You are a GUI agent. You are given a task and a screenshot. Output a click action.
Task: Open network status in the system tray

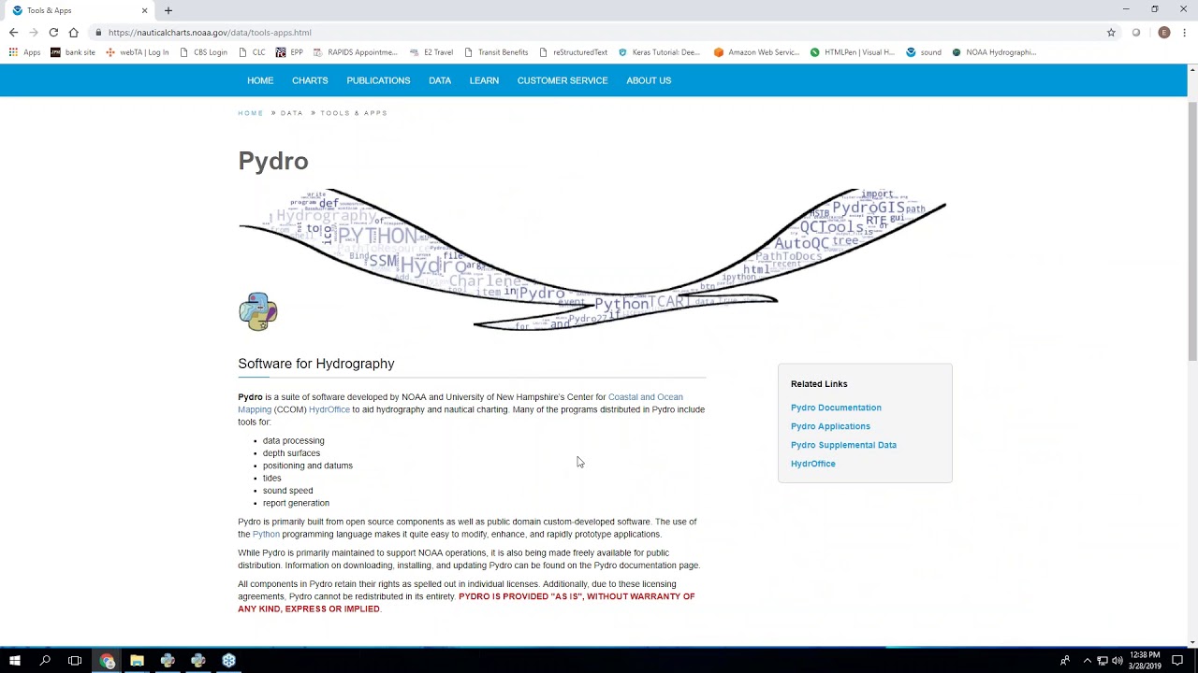[1102, 661]
